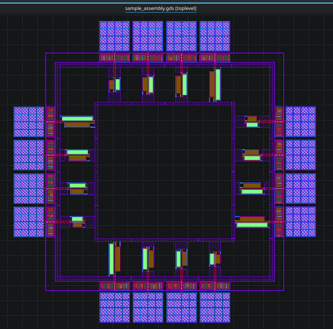Screen dimensions: 333x329
Task: Click the lowest bond pad on right side
Action: coord(301,222)
